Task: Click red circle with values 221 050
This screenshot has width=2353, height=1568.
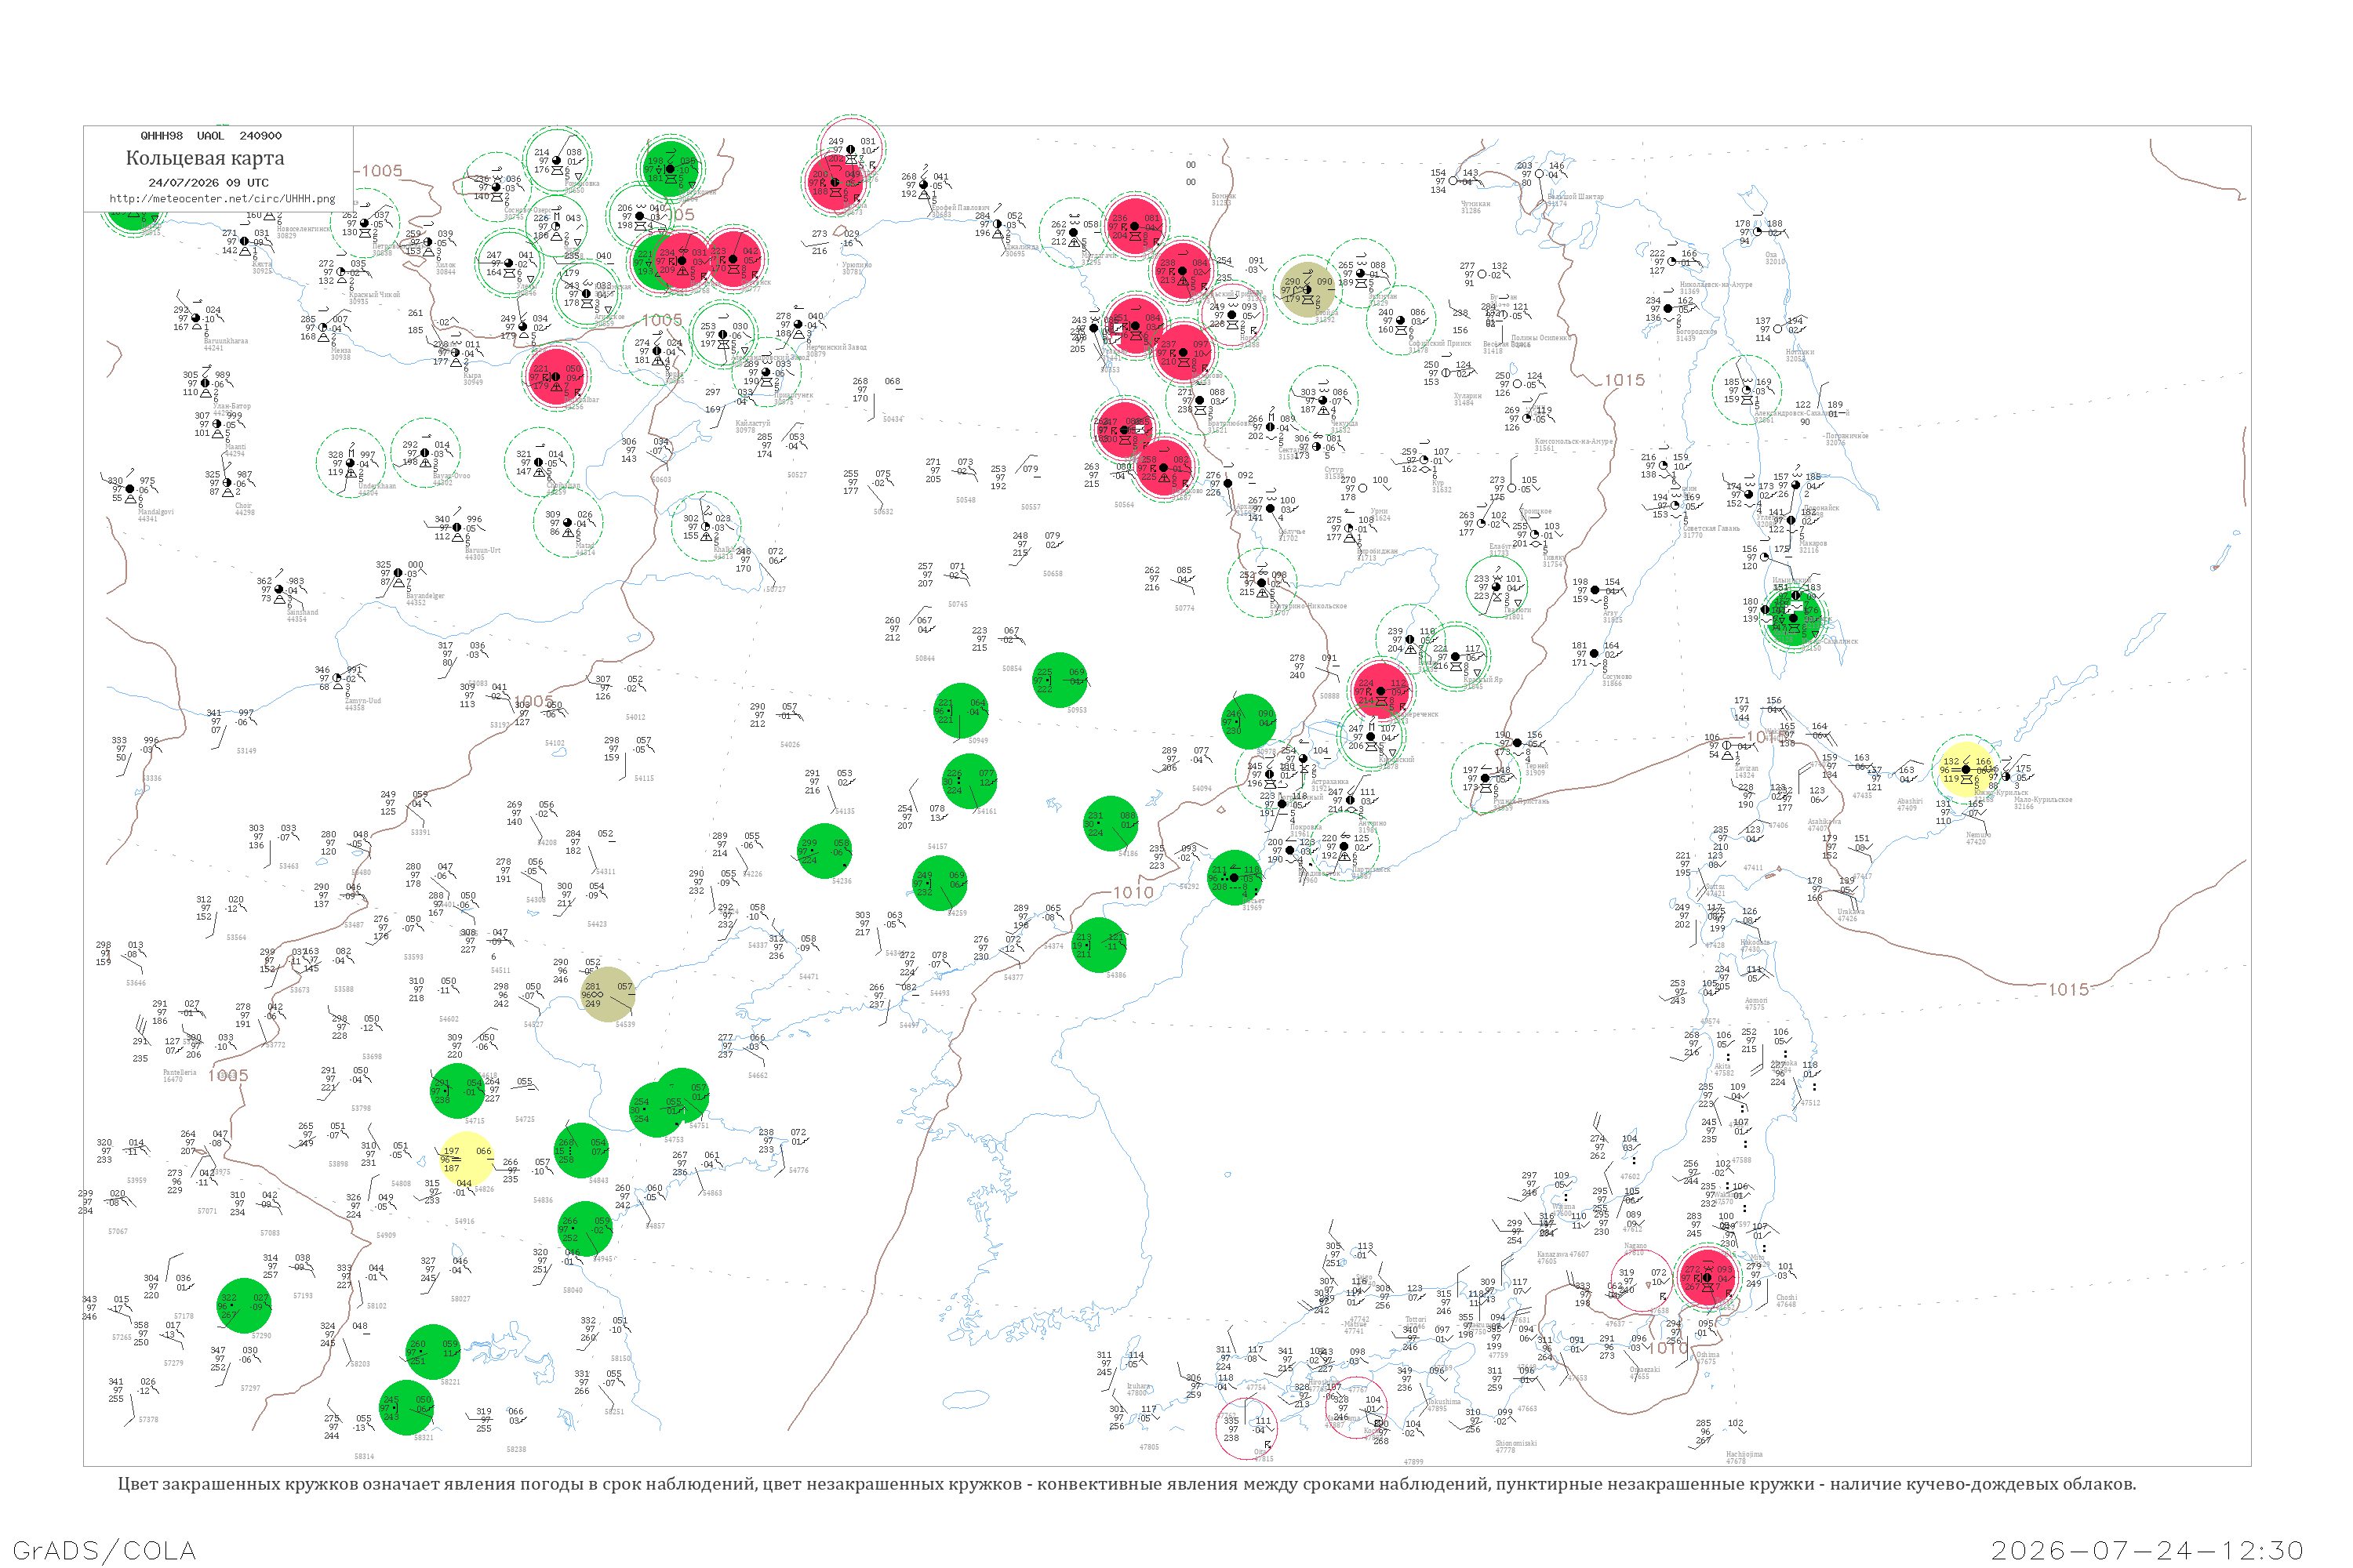Action: pos(556,376)
